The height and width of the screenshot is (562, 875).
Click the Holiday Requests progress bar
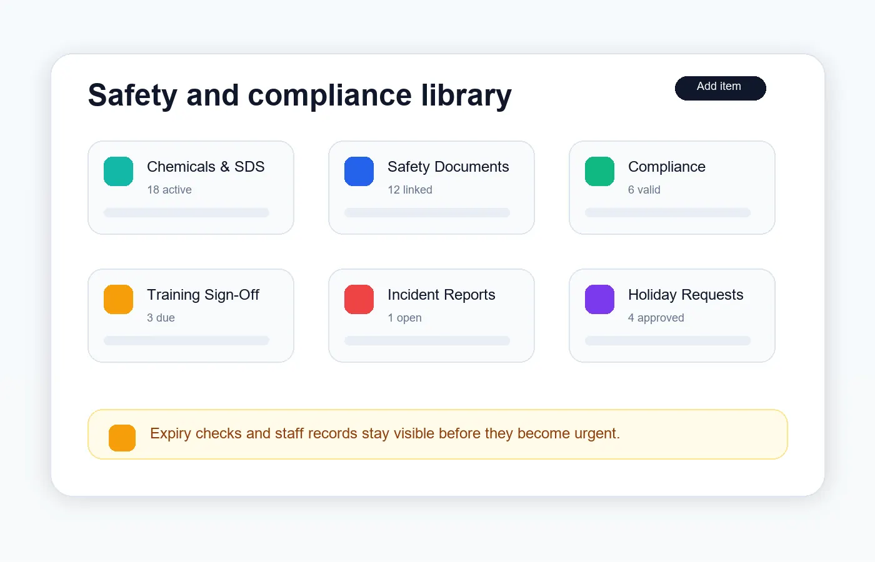pos(667,341)
